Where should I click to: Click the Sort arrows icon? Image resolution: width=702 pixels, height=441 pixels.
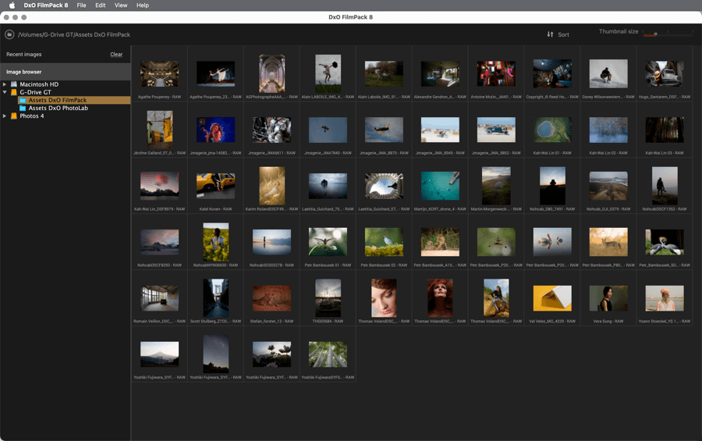(x=550, y=34)
